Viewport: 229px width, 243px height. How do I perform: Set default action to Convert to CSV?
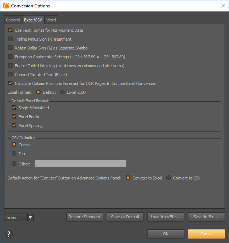(x=169, y=178)
